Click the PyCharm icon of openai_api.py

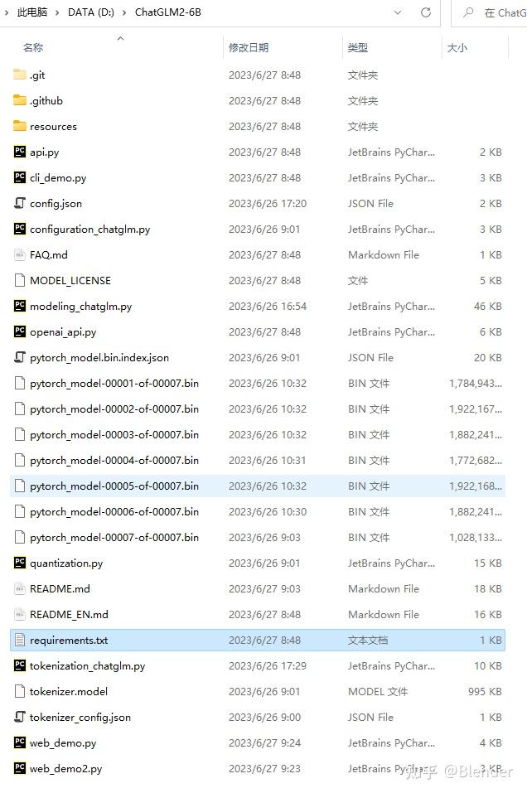(20, 331)
